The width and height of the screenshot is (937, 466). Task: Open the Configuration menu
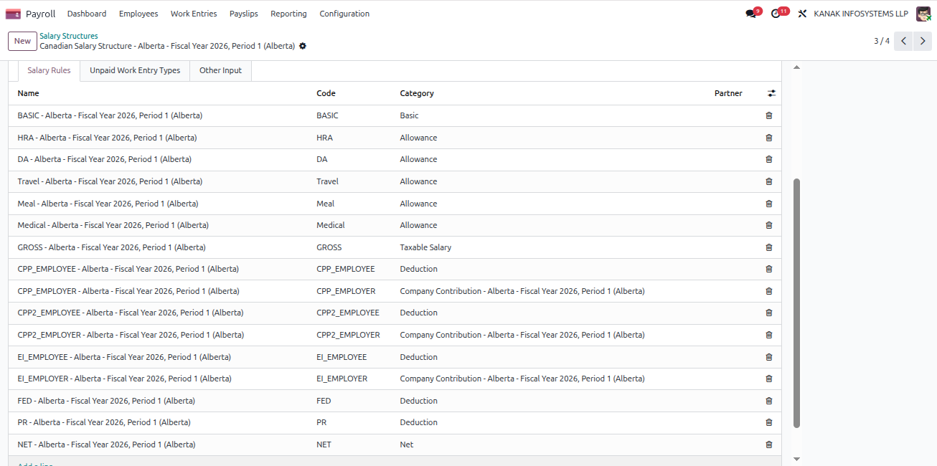tap(344, 14)
